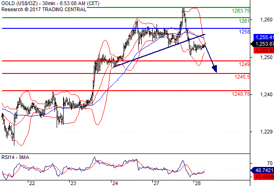Screen dimensions: 274x186
Task: Click the RSI 70 level axis label
Action: 270,163
